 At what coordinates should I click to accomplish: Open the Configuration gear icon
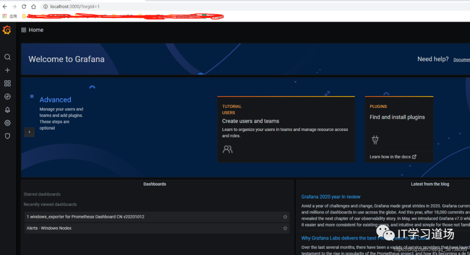click(7, 123)
